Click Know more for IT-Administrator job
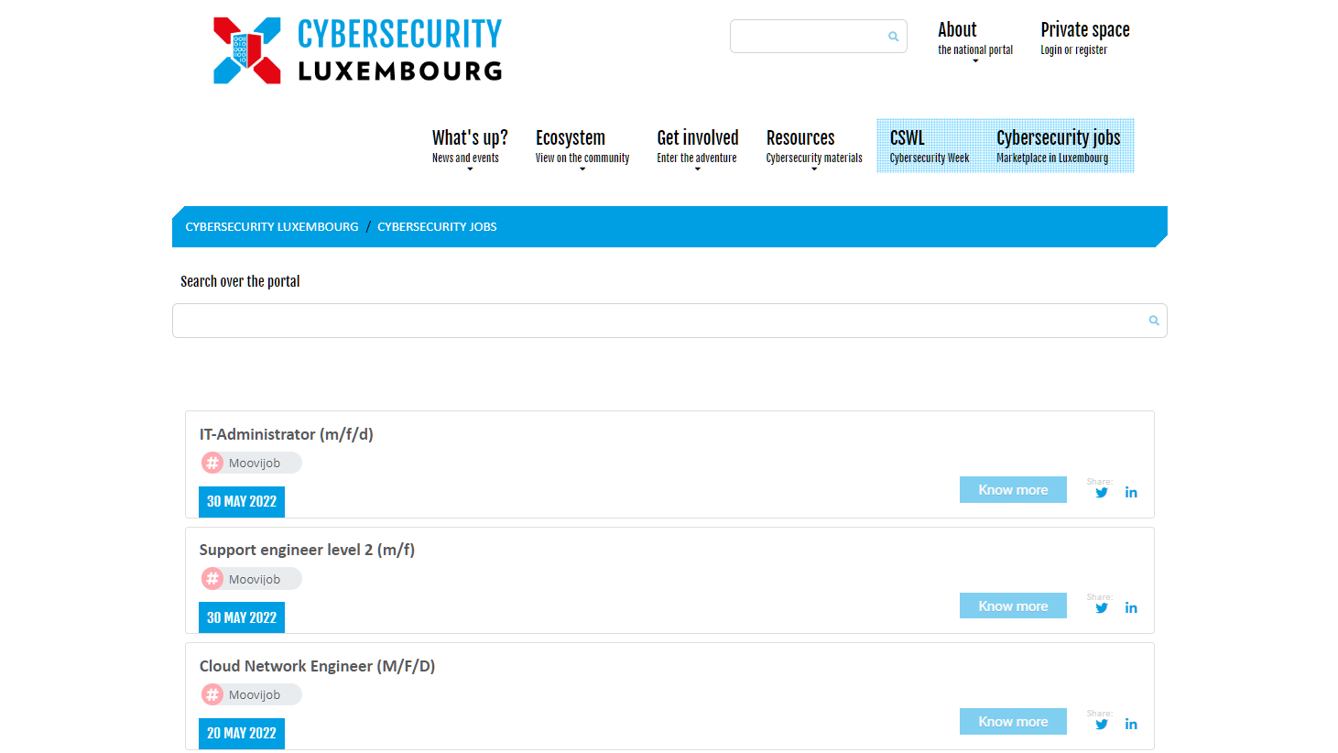Viewport: 1338px width, 753px height. 1013,490
